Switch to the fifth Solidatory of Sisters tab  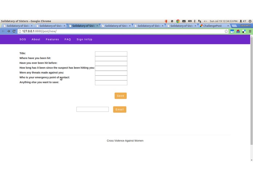(x=149, y=26)
